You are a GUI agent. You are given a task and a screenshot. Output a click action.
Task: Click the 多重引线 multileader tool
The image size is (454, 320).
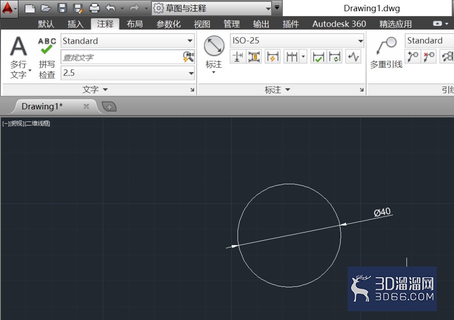click(386, 53)
